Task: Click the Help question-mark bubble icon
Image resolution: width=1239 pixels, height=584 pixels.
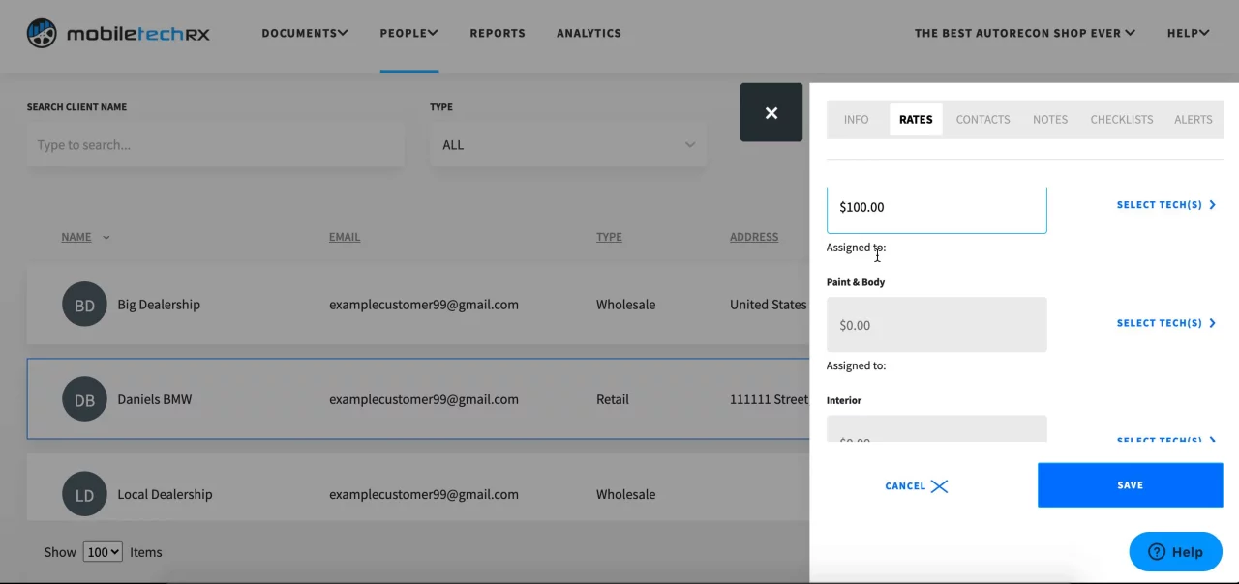Action: [x=1158, y=551]
